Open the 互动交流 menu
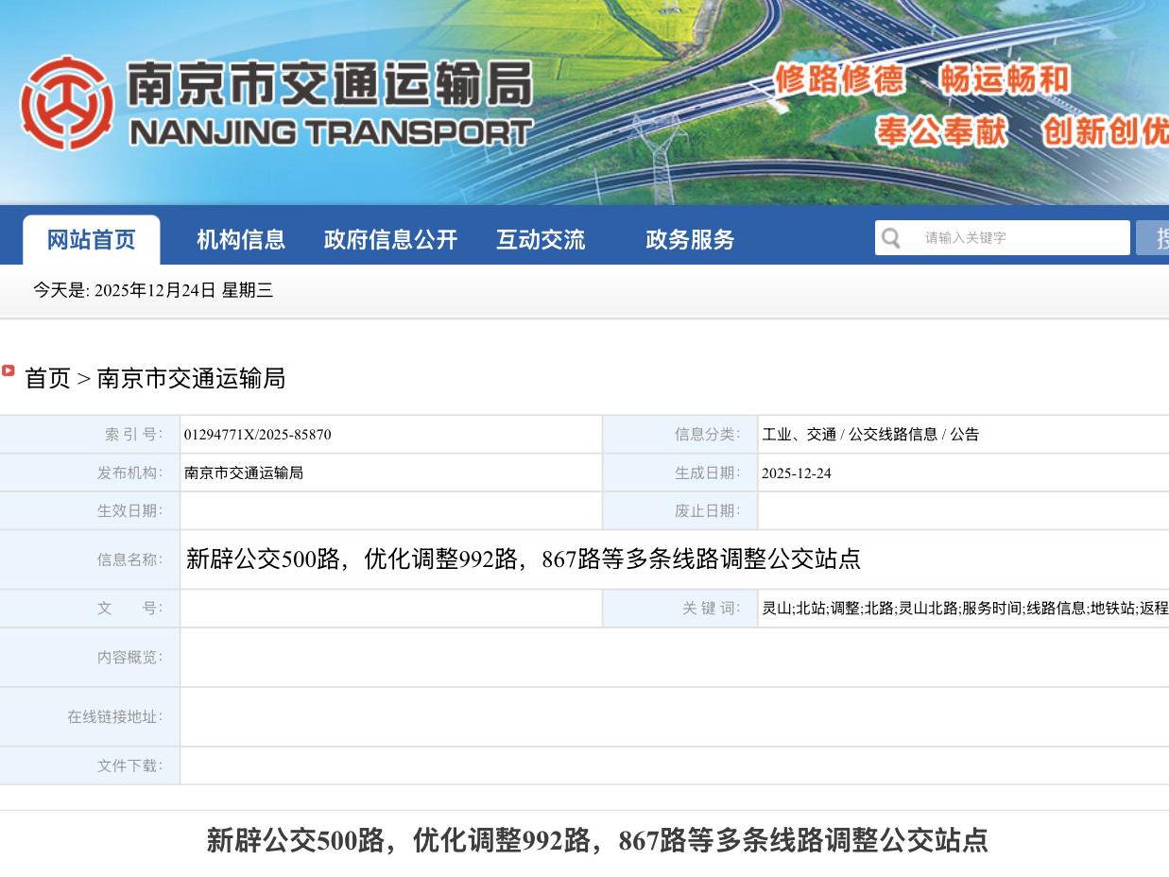This screenshot has height=877, width=1169. coord(541,239)
